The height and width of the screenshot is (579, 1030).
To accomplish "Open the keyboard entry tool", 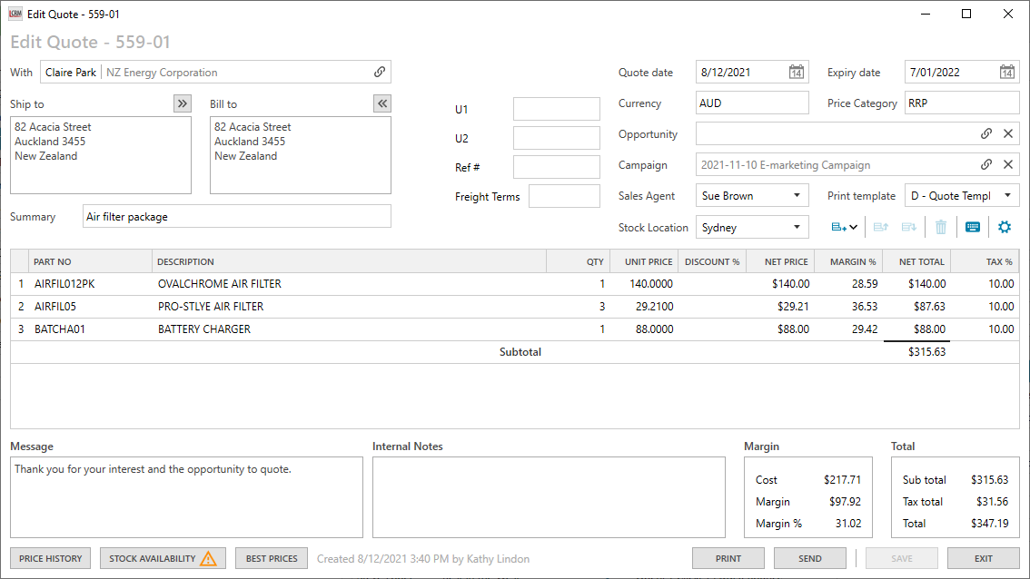I will coord(970,227).
